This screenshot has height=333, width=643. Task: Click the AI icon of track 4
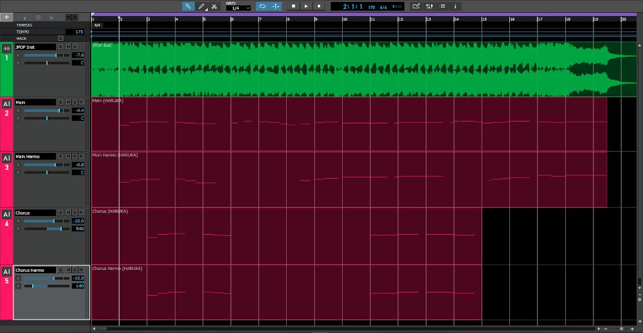coord(6,215)
